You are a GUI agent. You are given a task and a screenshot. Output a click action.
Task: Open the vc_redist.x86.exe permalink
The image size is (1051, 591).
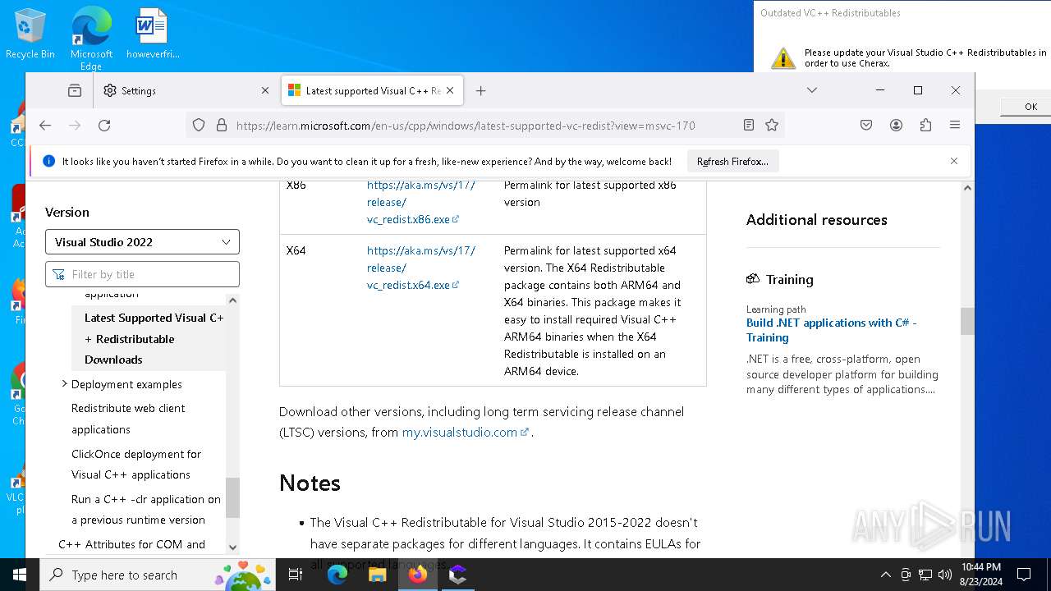pyautogui.click(x=420, y=202)
